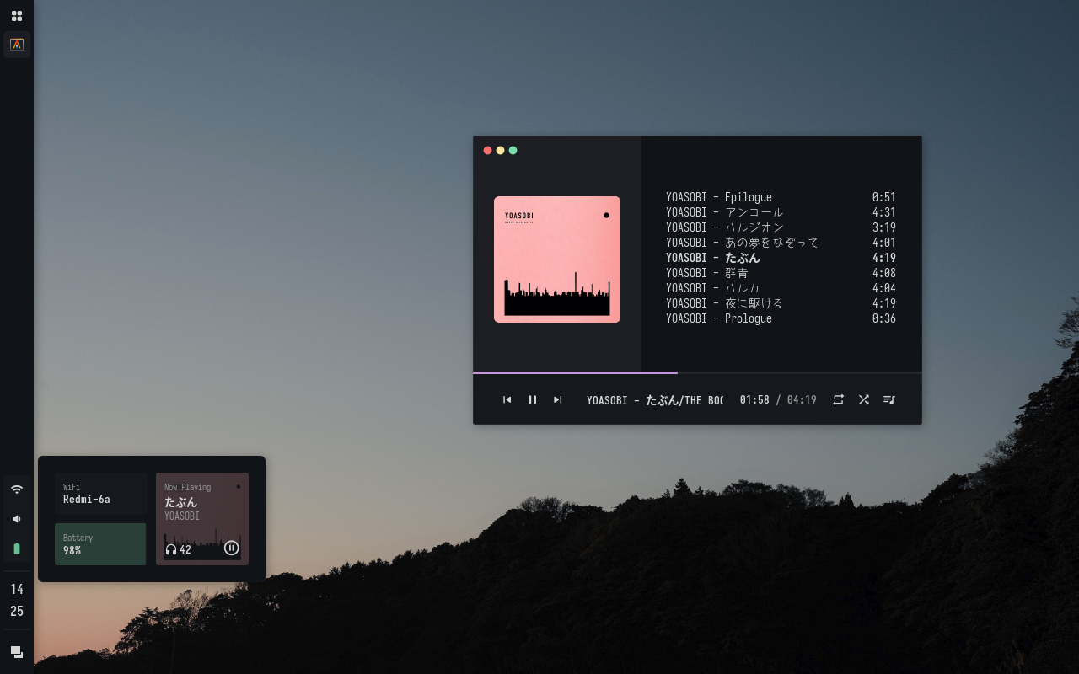Screen dimensions: 1079x674
Task: Select track YOASOBI - 群青
Action: [781, 273]
